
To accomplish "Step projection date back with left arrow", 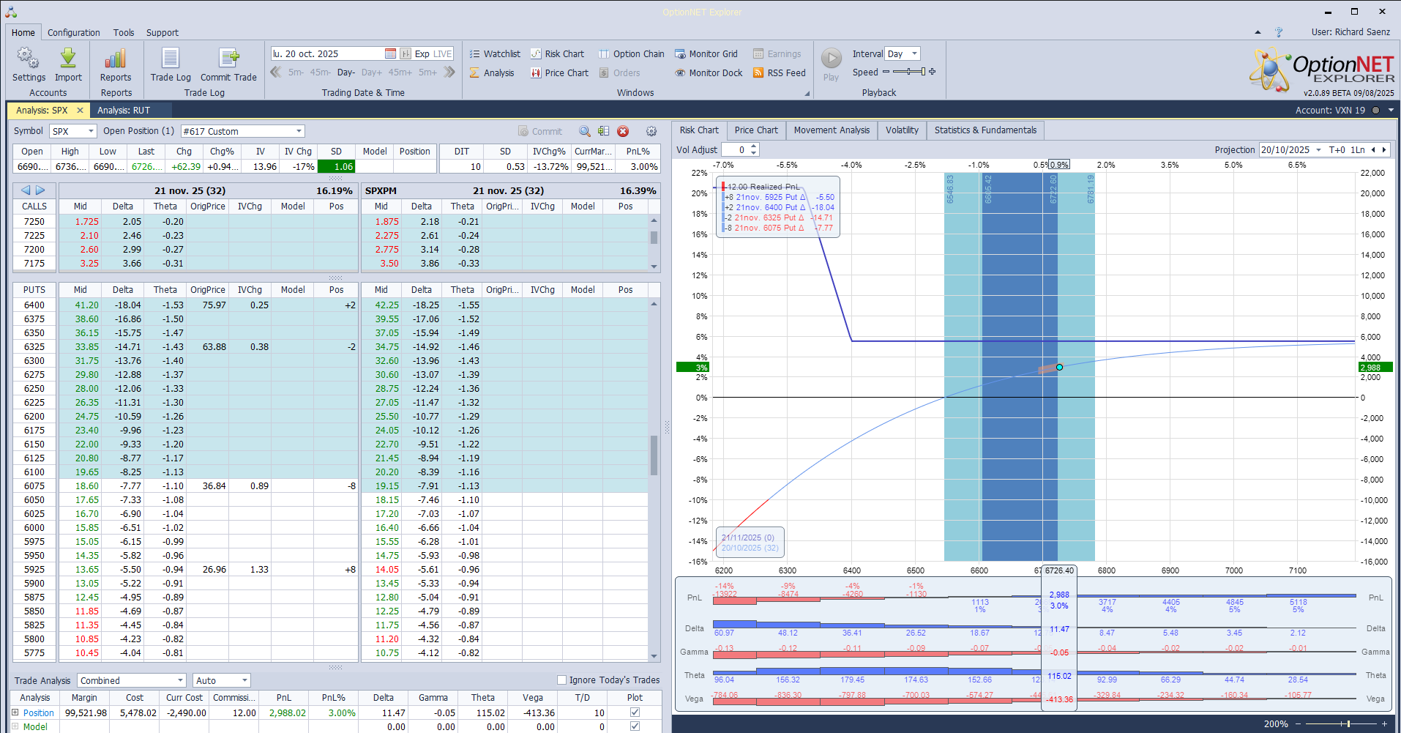I will point(1373,149).
